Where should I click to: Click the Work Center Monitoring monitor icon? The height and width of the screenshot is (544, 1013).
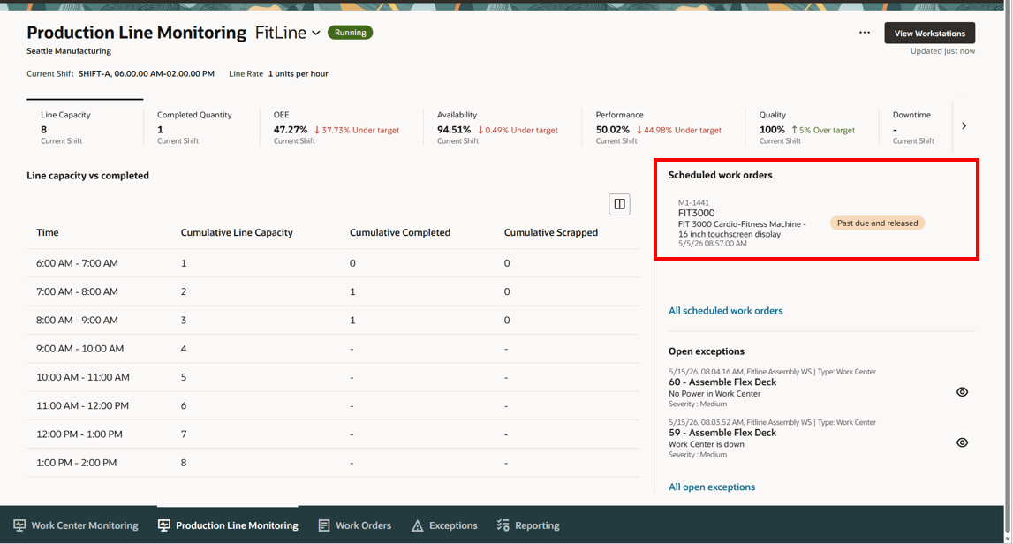click(x=20, y=525)
